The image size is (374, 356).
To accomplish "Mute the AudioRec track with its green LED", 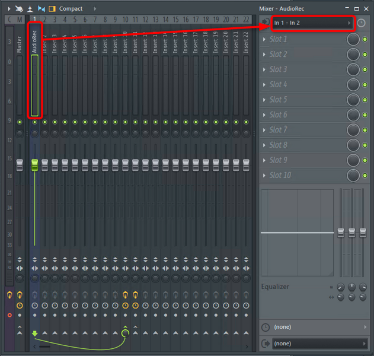I will tap(34, 122).
